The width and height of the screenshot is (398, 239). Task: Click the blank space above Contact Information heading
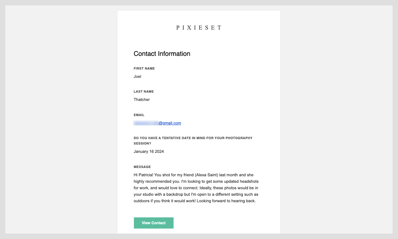198,41
